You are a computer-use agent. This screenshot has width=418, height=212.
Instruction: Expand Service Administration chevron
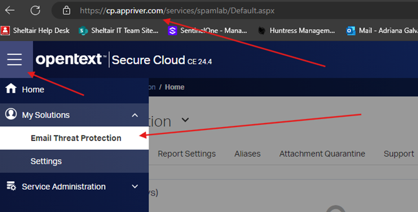[x=135, y=186]
